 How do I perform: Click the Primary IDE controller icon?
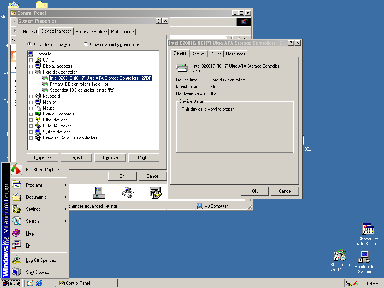45,84
